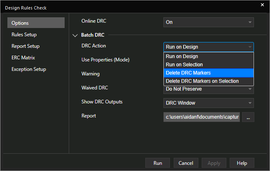270x171 pixels.
Task: Collapse the Batch DRC section
Action: coord(75,35)
